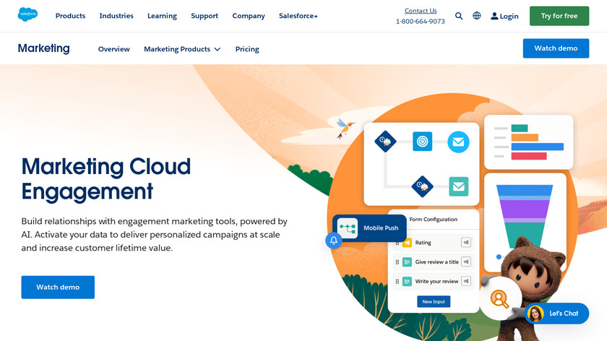Click the New Input button in illustration
The height and width of the screenshot is (341, 607).
[434, 301]
